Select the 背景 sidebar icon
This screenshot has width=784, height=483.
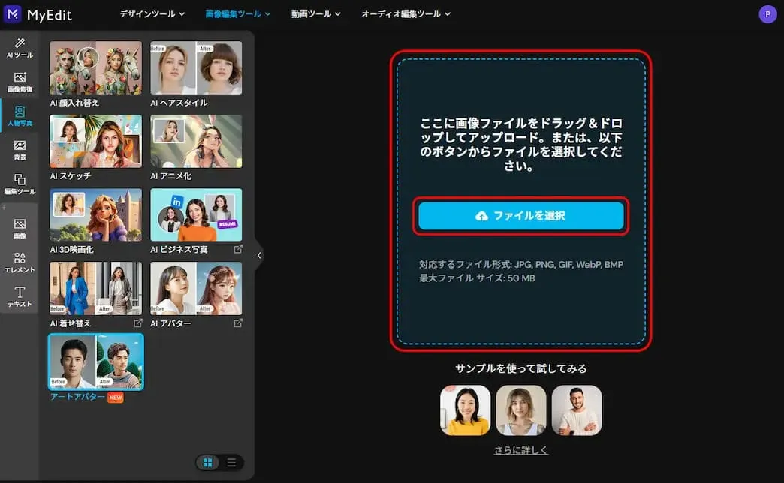coord(20,148)
